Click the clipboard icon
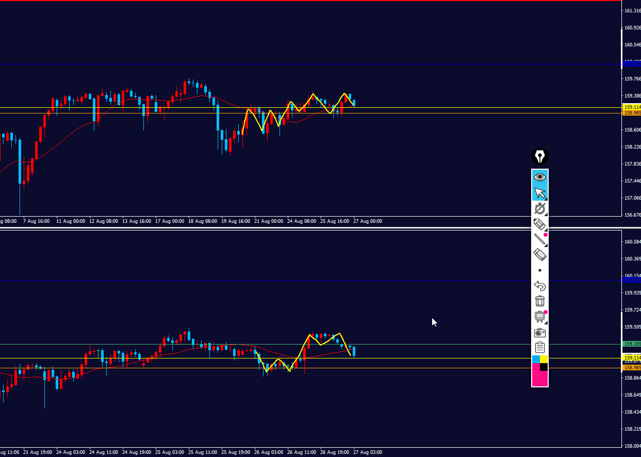 pos(540,348)
